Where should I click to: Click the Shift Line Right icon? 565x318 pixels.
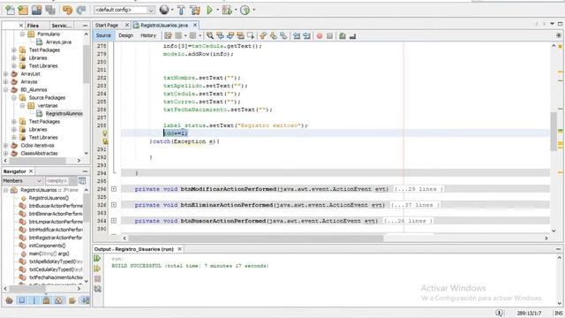tap(306, 35)
